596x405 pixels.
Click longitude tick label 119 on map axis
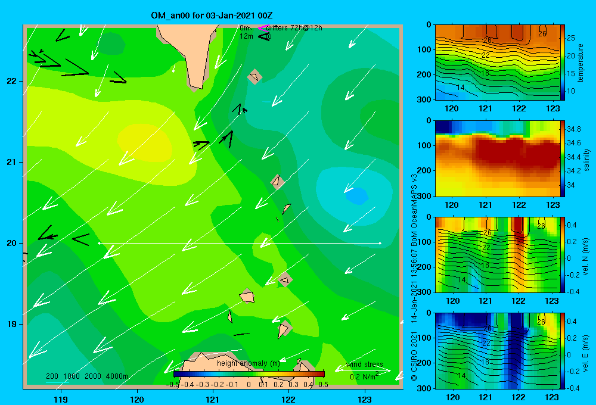pyautogui.click(x=61, y=399)
